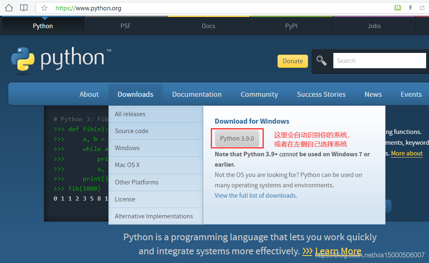Click into the Search input field
Image resolution: width=429 pixels, height=263 pixels.
[379, 61]
